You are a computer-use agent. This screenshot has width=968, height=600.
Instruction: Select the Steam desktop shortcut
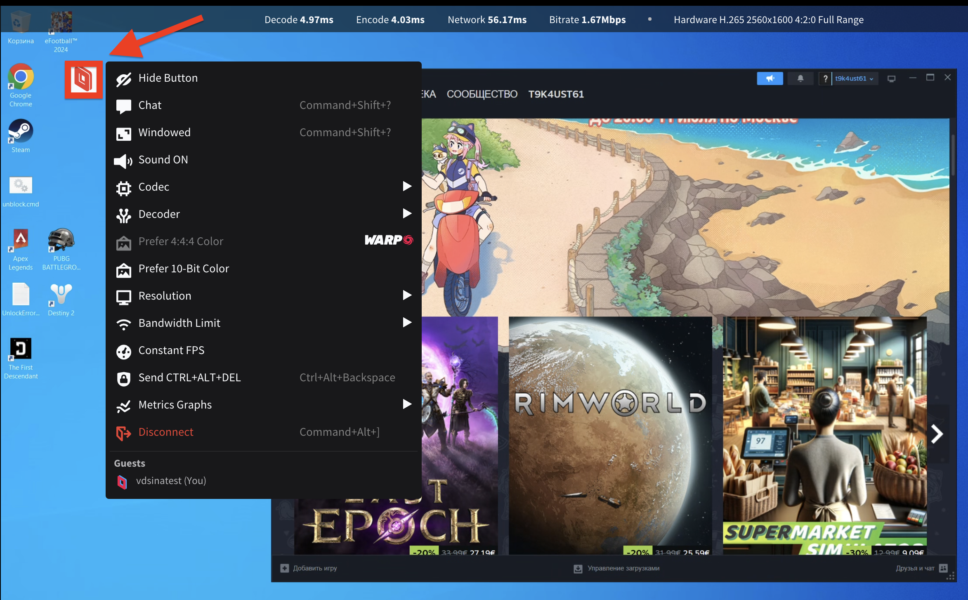[x=21, y=136]
